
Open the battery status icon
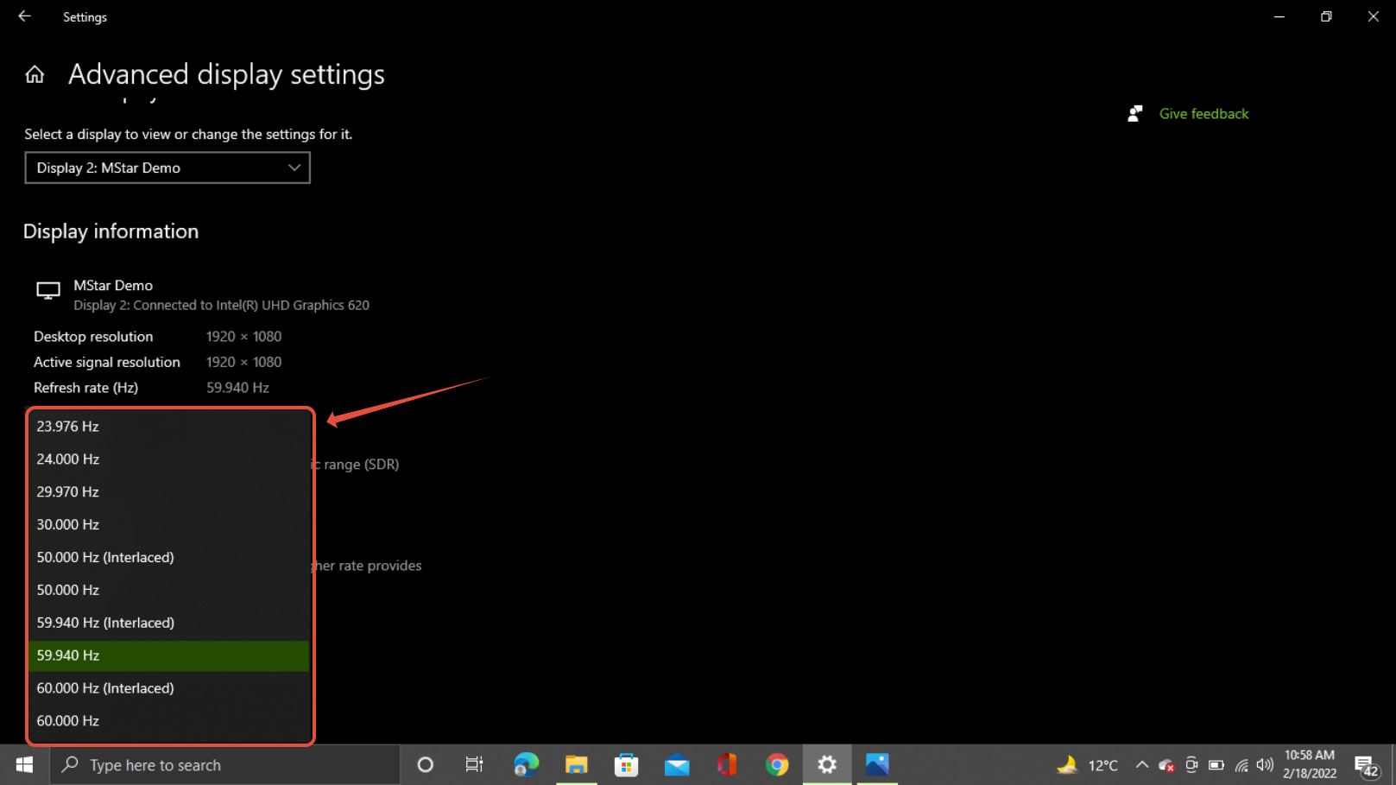pyautogui.click(x=1216, y=765)
